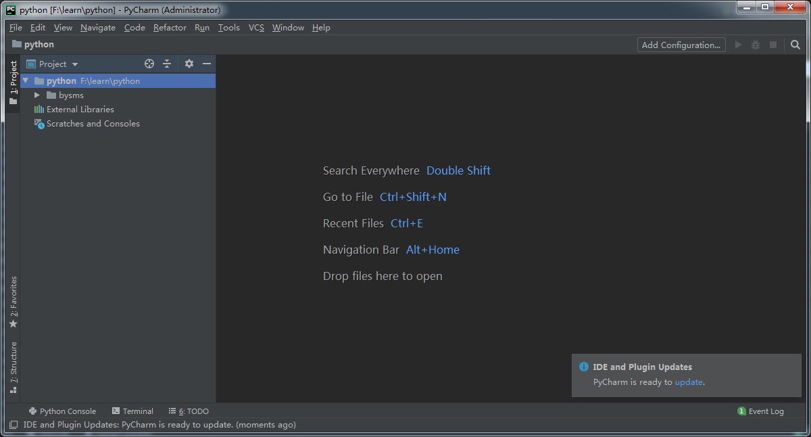Open the 6: TODO tool window
This screenshot has width=811, height=437.
189,411
